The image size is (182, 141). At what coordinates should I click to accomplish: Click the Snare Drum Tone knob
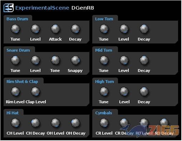55,60
